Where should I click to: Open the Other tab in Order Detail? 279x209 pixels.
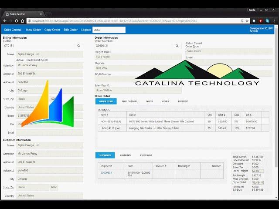click(x=165, y=101)
